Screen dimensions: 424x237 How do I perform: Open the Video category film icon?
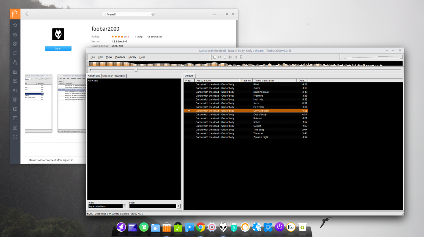(x=15, y=72)
